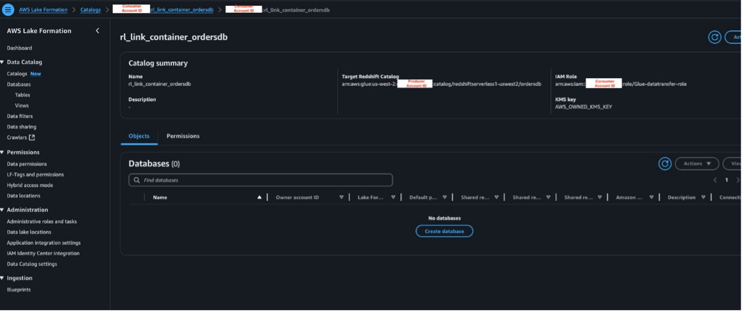Viewport: 743px width, 312px height.
Task: Open Administrative roles and tasks
Action: 42,222
